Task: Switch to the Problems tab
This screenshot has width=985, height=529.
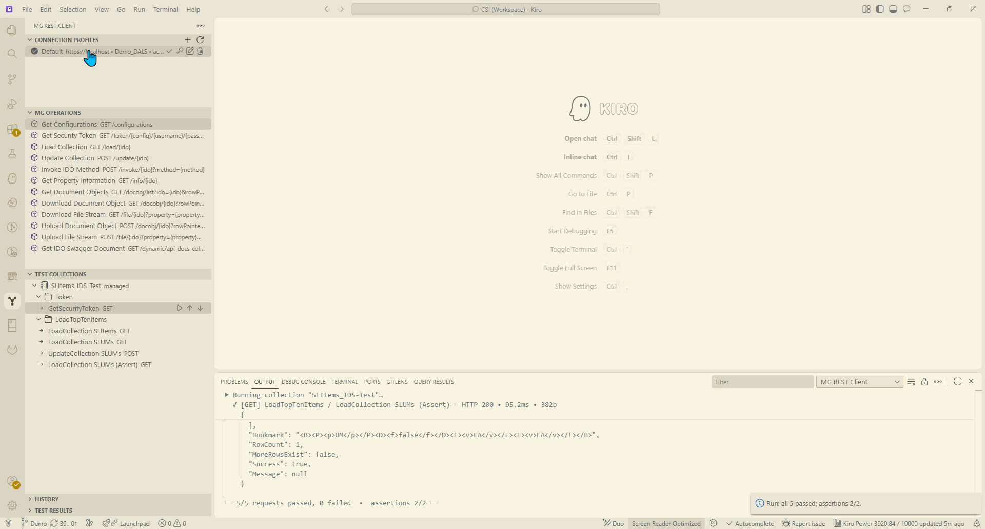Action: pos(234,382)
